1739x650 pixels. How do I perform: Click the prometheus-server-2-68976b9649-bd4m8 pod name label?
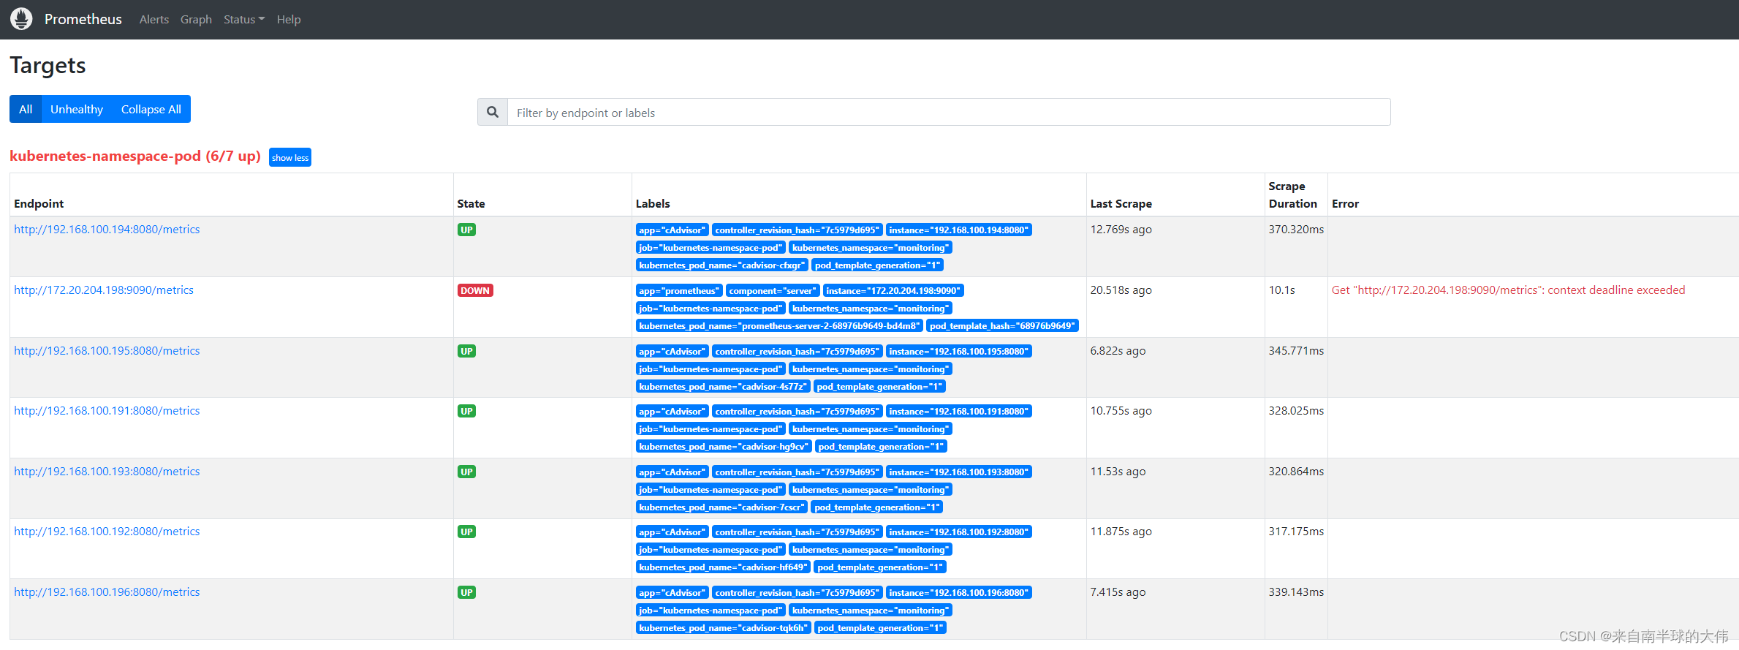779,326
